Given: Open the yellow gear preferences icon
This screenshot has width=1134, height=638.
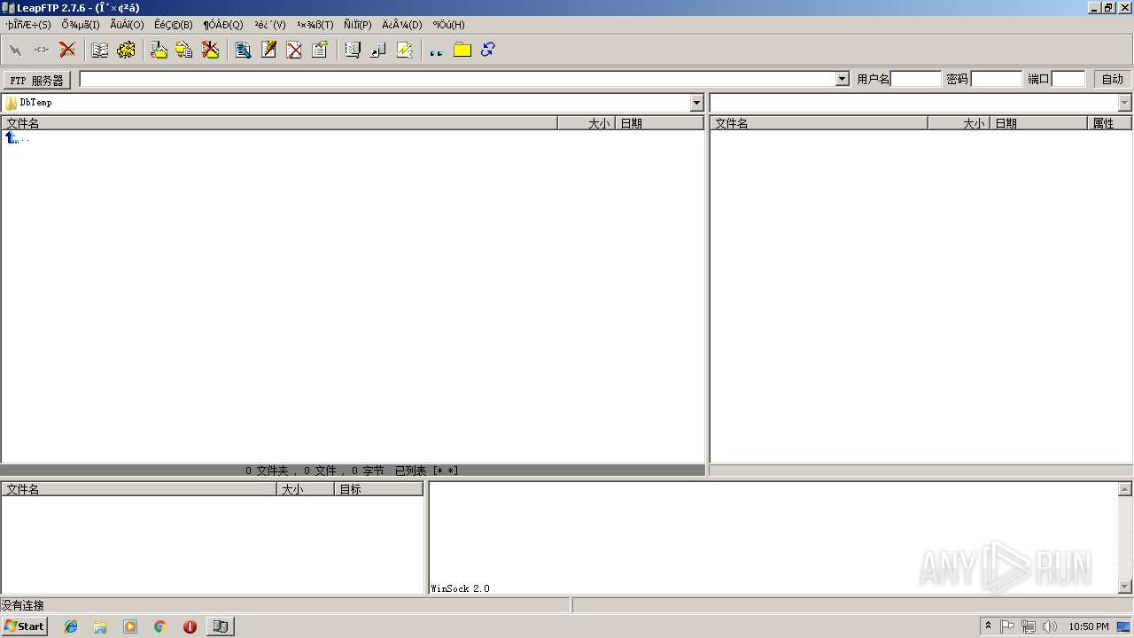Looking at the screenshot, I should 126,51.
